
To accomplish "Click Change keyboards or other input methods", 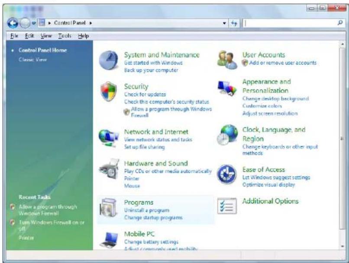I will coord(280,150).
